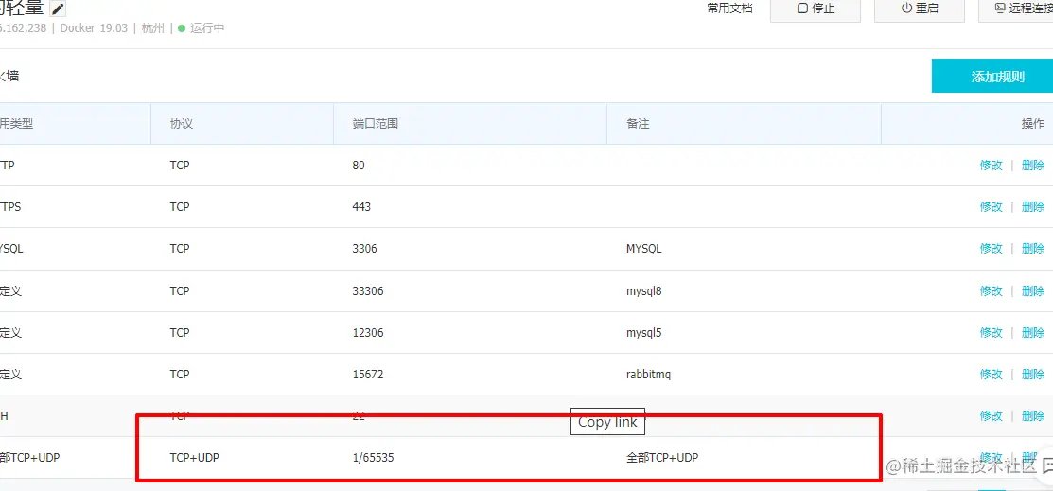Click 修改 for the port 443 rule
The height and width of the screenshot is (491, 1053).
(x=992, y=207)
